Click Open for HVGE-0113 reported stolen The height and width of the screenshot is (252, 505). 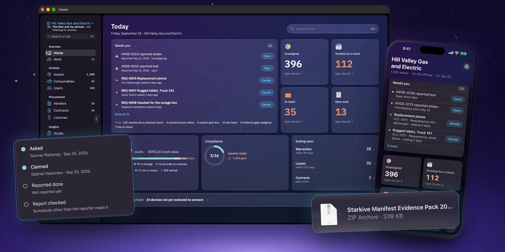click(267, 56)
